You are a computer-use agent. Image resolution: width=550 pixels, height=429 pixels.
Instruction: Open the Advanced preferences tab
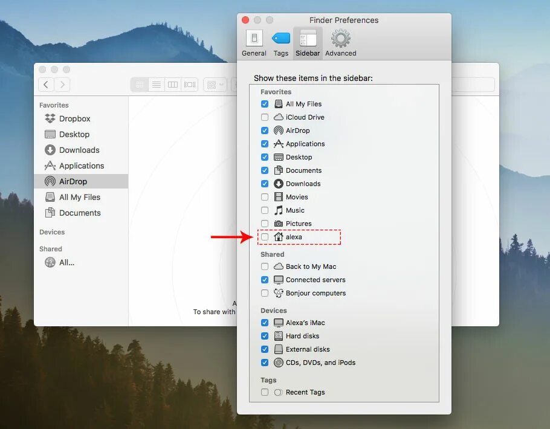pos(341,44)
